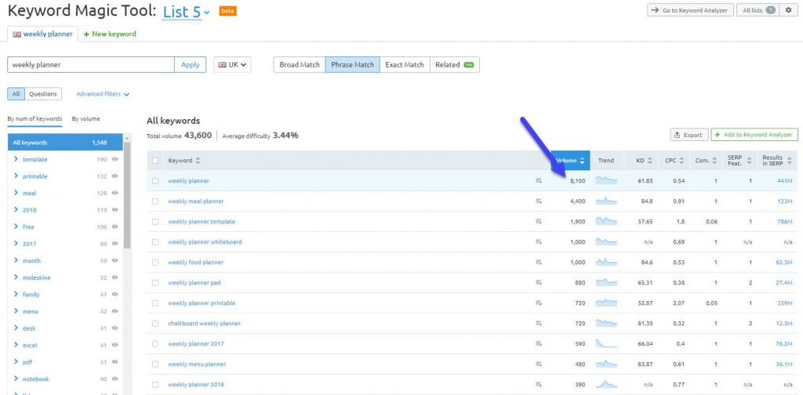
Task: Click add-to-list icon in weekly planner whiteboard row
Action: tap(538, 242)
